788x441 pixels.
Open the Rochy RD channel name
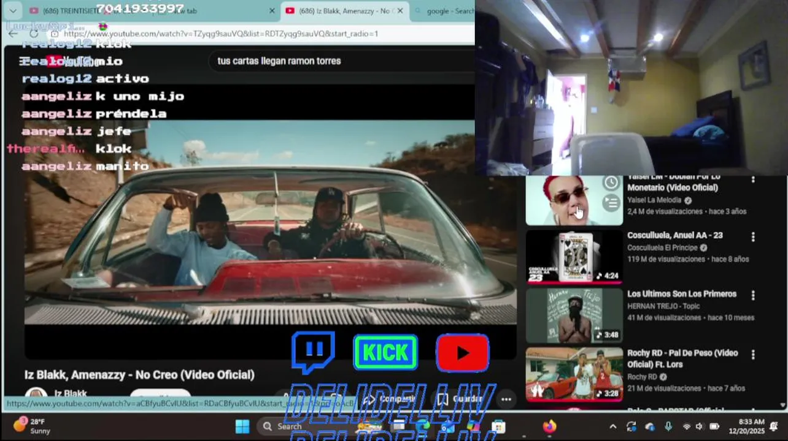point(642,377)
